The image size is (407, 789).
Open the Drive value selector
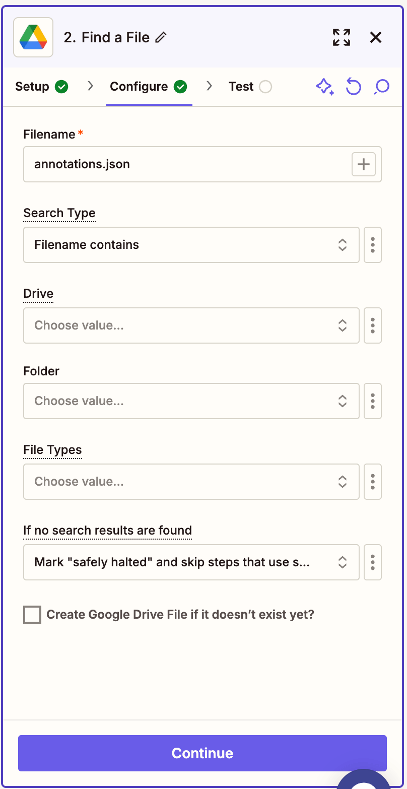click(191, 325)
